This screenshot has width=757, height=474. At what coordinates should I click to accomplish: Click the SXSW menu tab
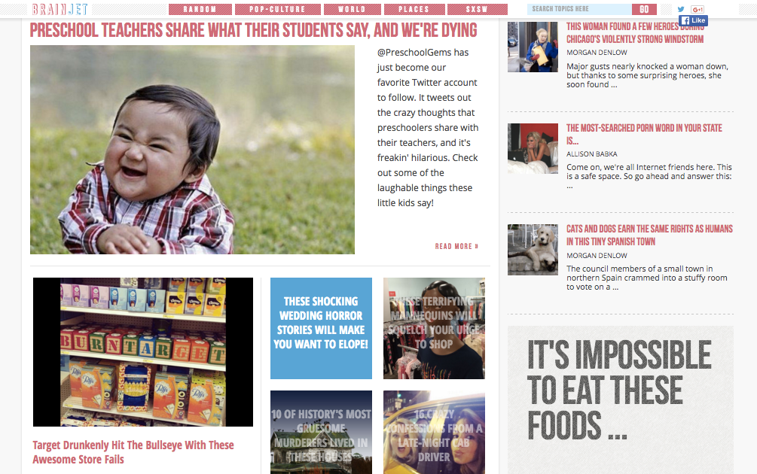478,9
